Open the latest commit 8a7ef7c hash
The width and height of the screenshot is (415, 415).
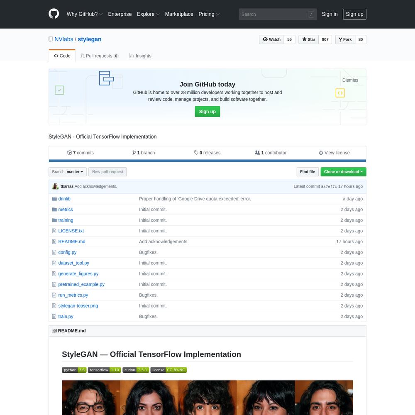[x=329, y=186]
